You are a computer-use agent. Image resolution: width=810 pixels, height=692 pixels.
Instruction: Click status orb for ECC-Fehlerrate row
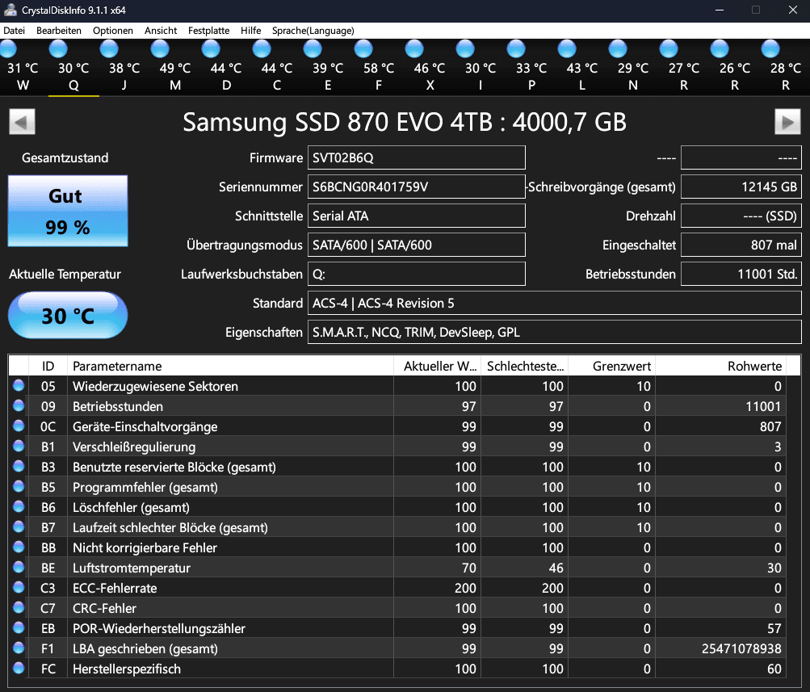[19, 587]
